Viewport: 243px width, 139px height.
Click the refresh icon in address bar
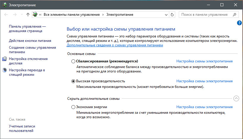(173, 15)
